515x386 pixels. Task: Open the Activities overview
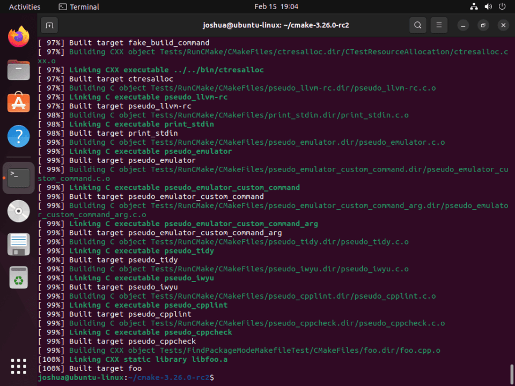click(25, 6)
